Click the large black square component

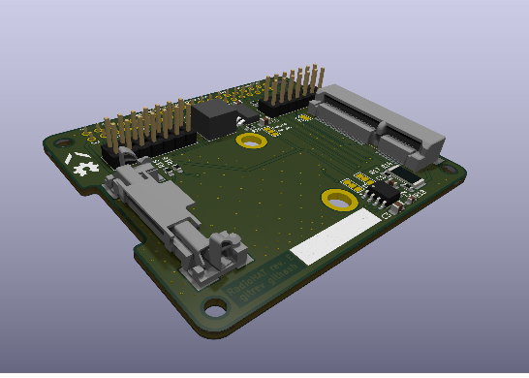pos(214,118)
